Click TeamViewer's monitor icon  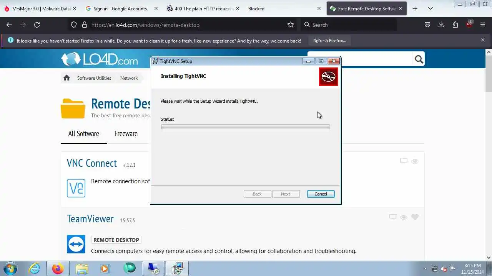[392, 217]
